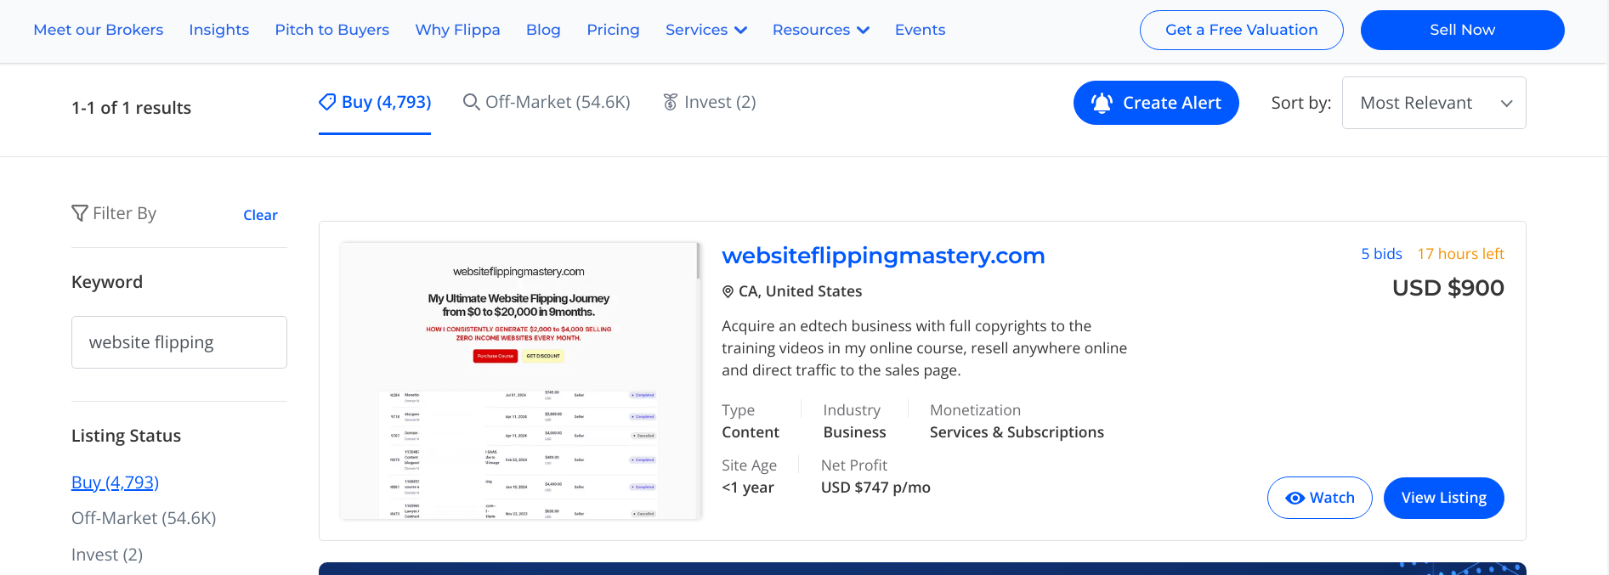Click the CA, United States location text
Screen dimensions: 1609x575
click(800, 291)
